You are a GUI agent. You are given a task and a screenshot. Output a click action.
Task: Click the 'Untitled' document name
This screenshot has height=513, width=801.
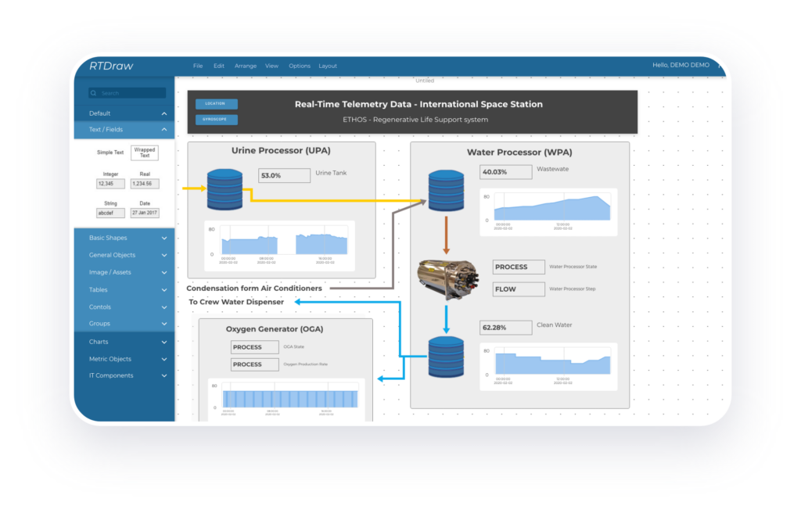coord(425,81)
